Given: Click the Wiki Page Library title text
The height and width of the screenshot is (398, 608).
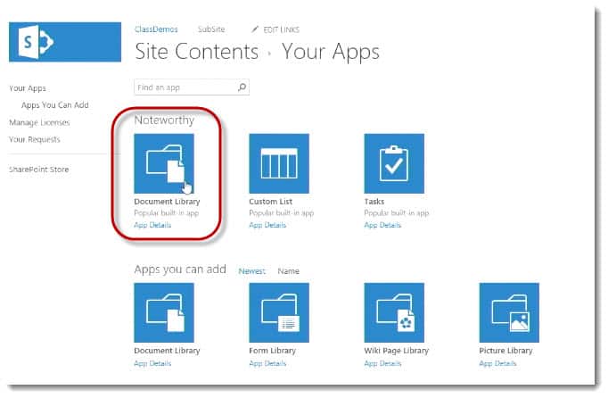Looking at the screenshot, I should pyautogui.click(x=397, y=351).
